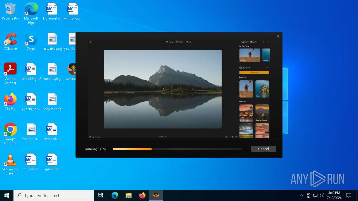Image resolution: width=358 pixels, height=201 pixels.
Task: Click the taskbar search box
Action: [x=54, y=195]
